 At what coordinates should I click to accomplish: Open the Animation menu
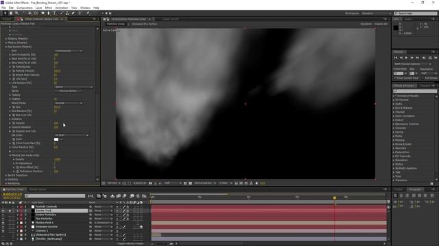[61, 8]
